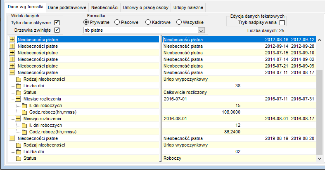Select the Wszystkie radio button

(x=179, y=22)
